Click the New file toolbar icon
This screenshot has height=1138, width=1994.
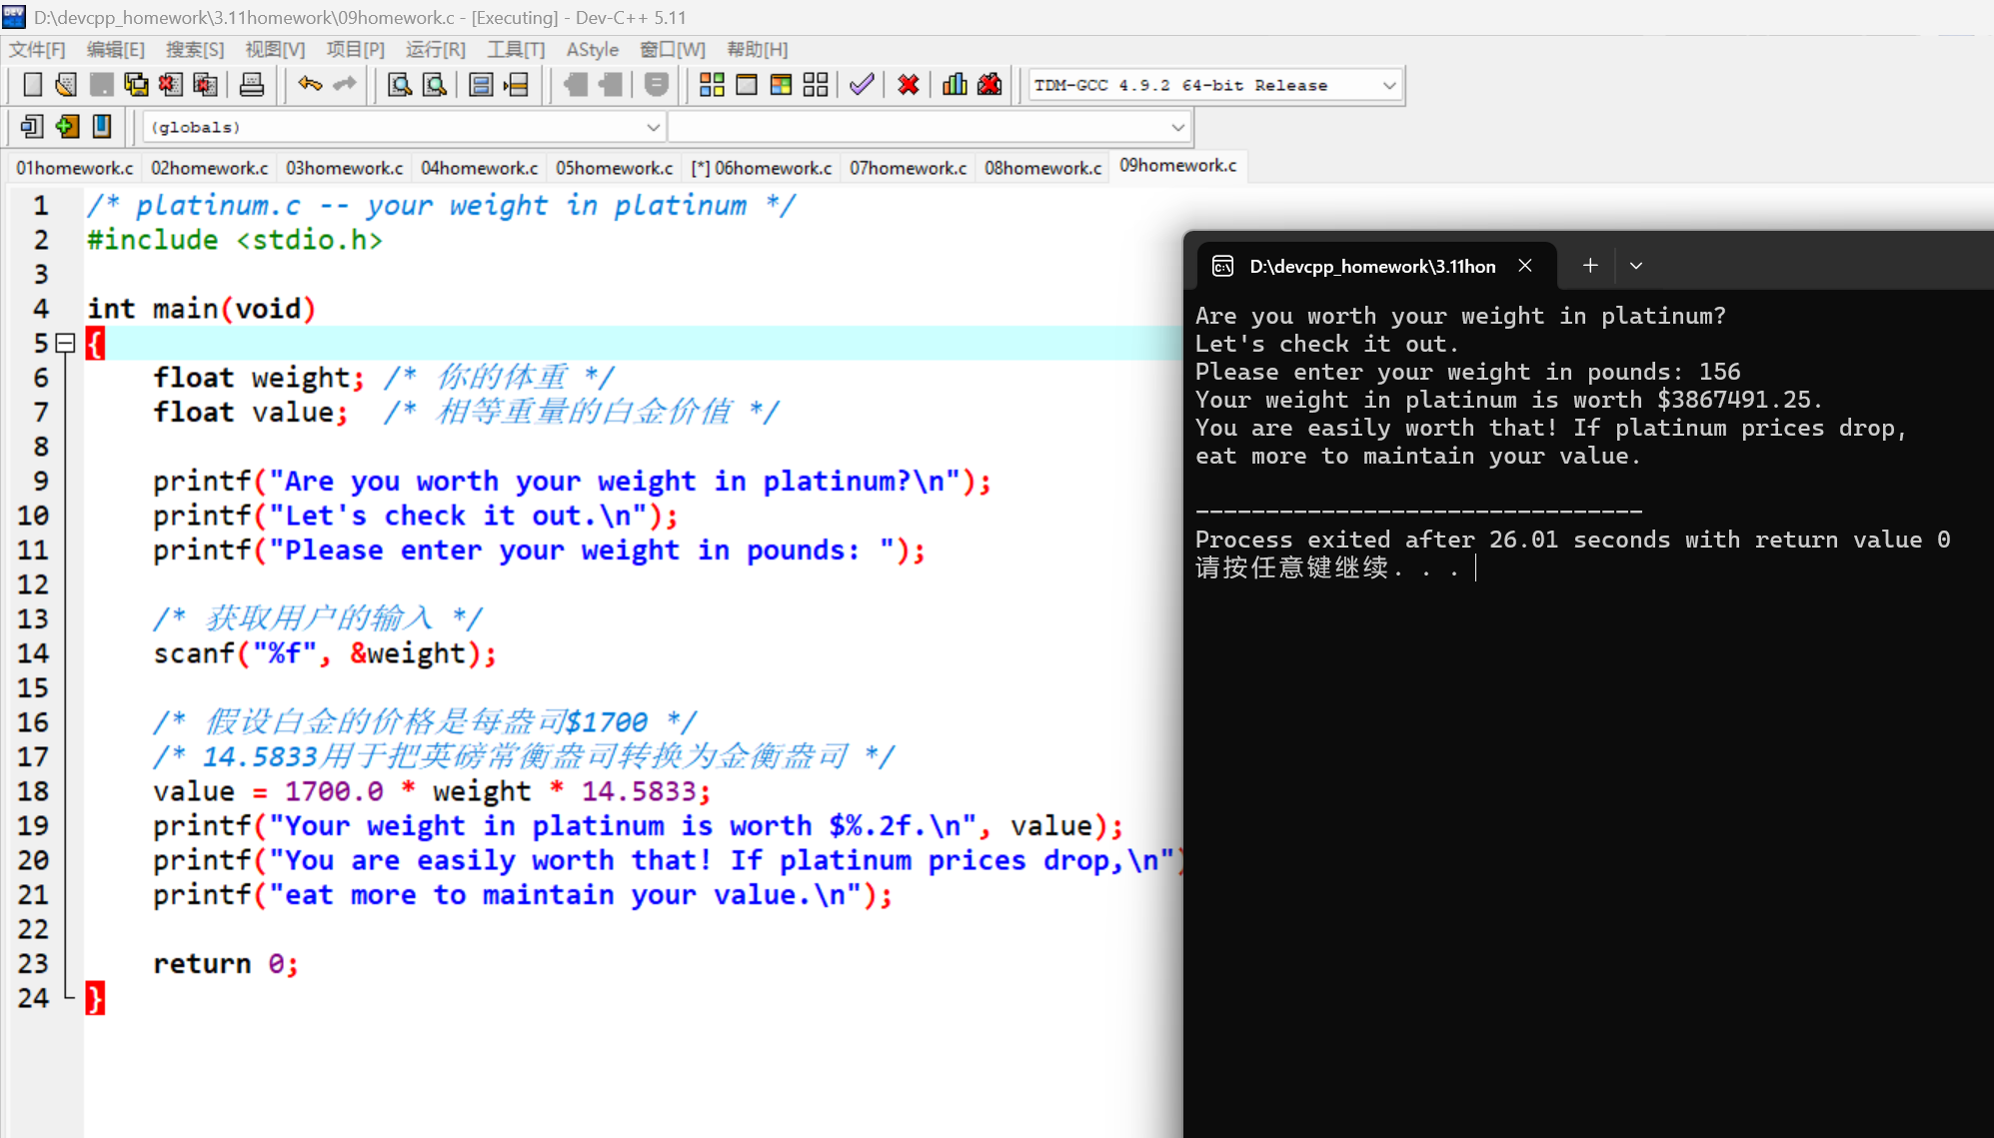pyautogui.click(x=32, y=85)
